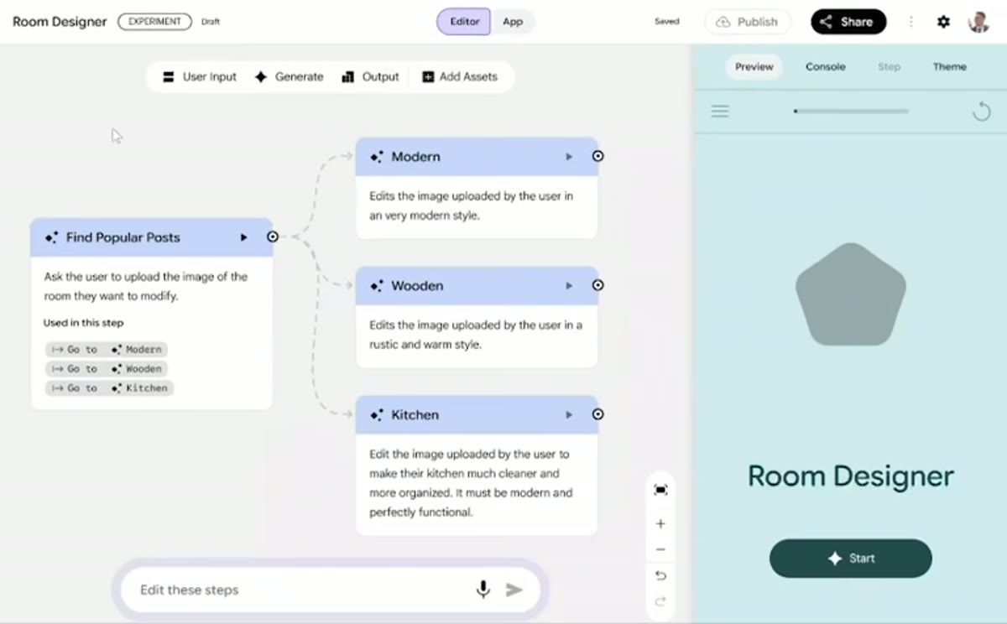Click the User Input toolbar button
The height and width of the screenshot is (624, 1007).
point(200,76)
